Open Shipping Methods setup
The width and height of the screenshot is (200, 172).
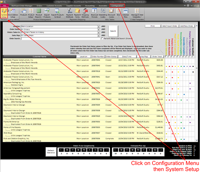(85, 14)
